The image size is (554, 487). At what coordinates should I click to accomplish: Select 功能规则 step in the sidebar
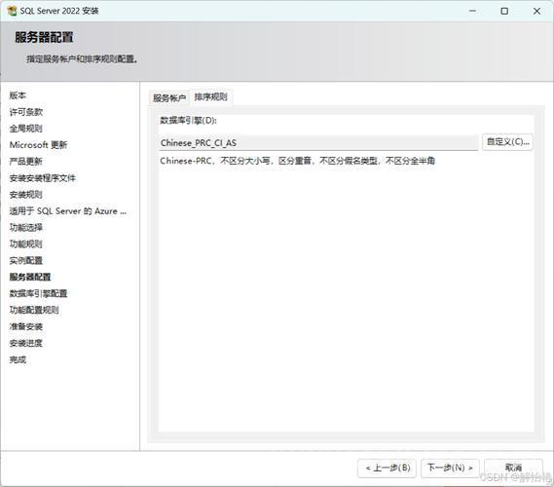click(x=26, y=244)
